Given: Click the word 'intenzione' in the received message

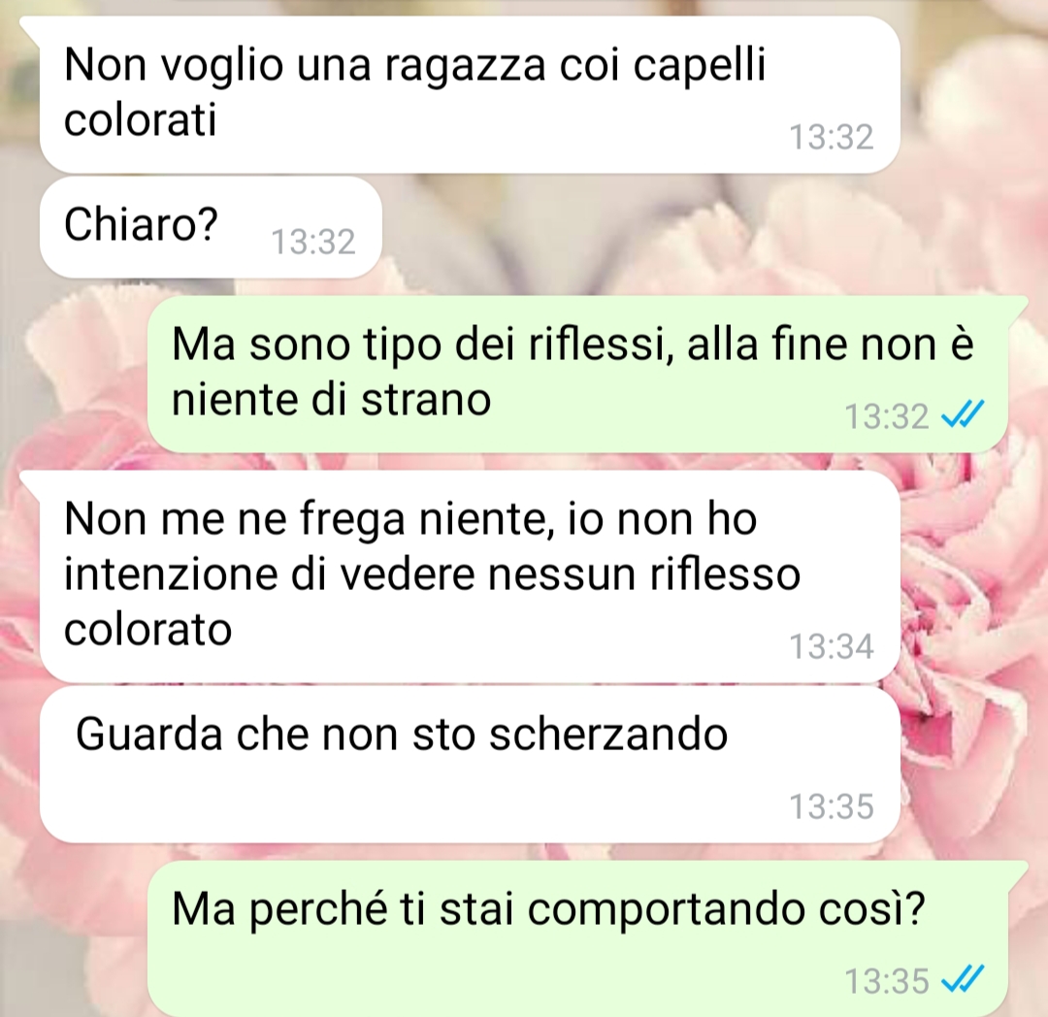Looking at the screenshot, I should click(x=171, y=574).
